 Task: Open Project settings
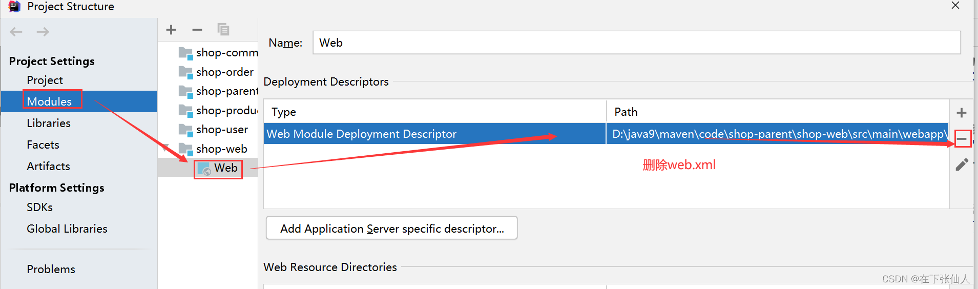[45, 80]
